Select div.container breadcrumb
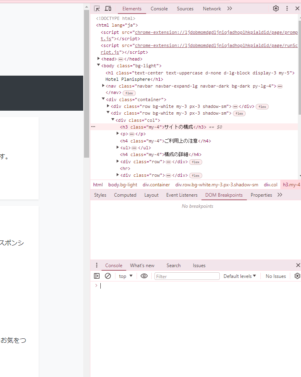This screenshot has height=377, width=301. (156, 185)
